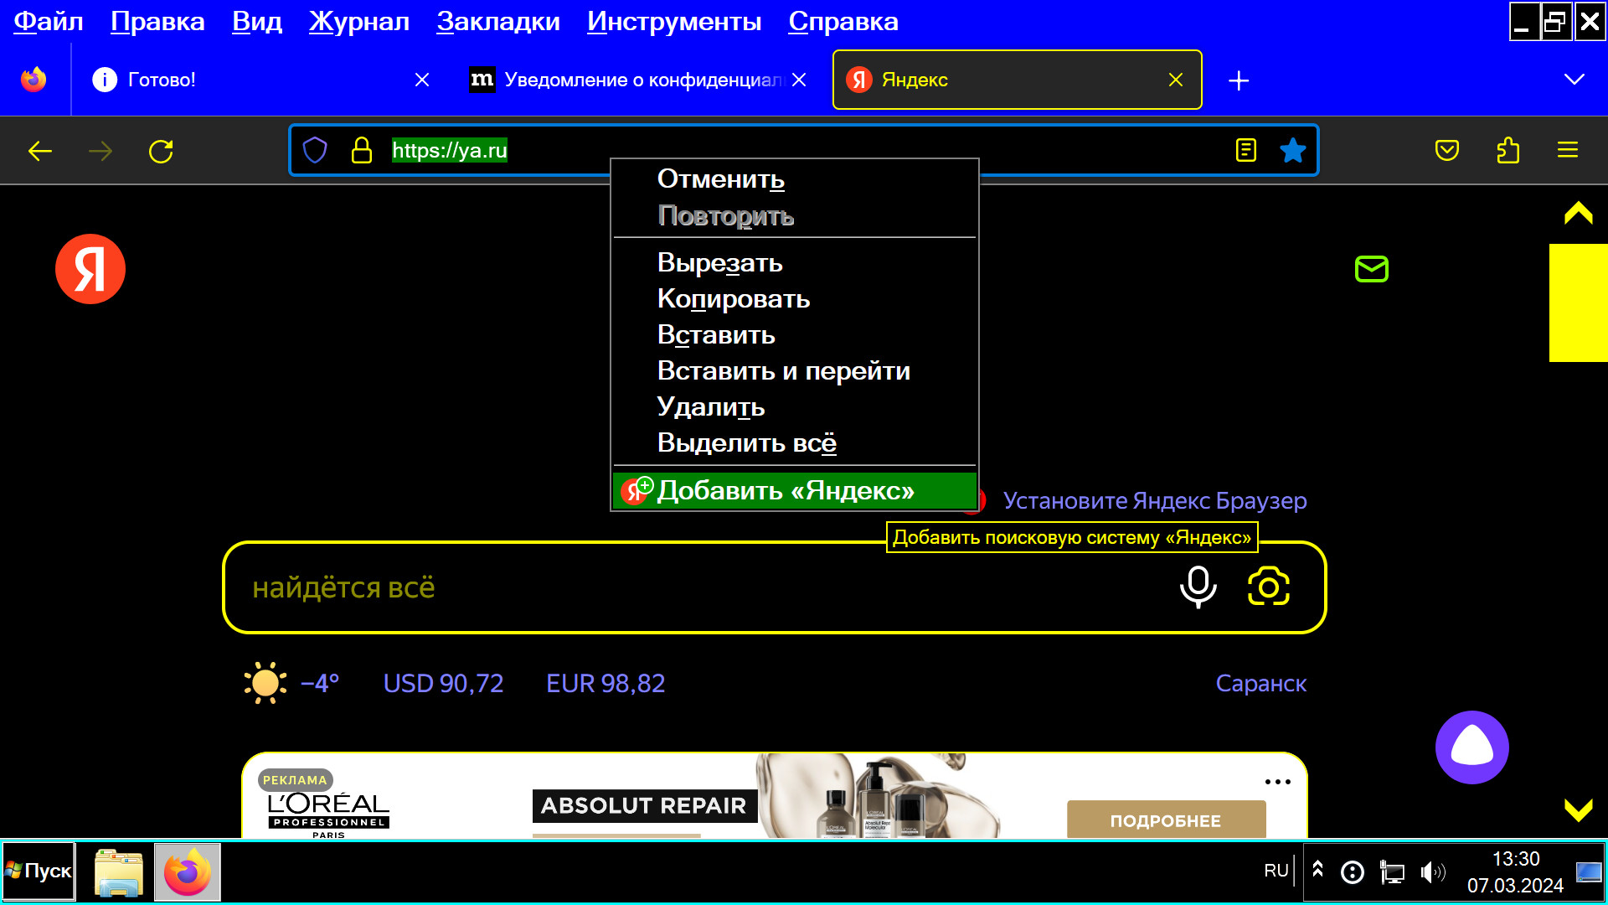The image size is (1608, 905).
Task: Open the Закладки menu
Action: pyautogui.click(x=498, y=21)
